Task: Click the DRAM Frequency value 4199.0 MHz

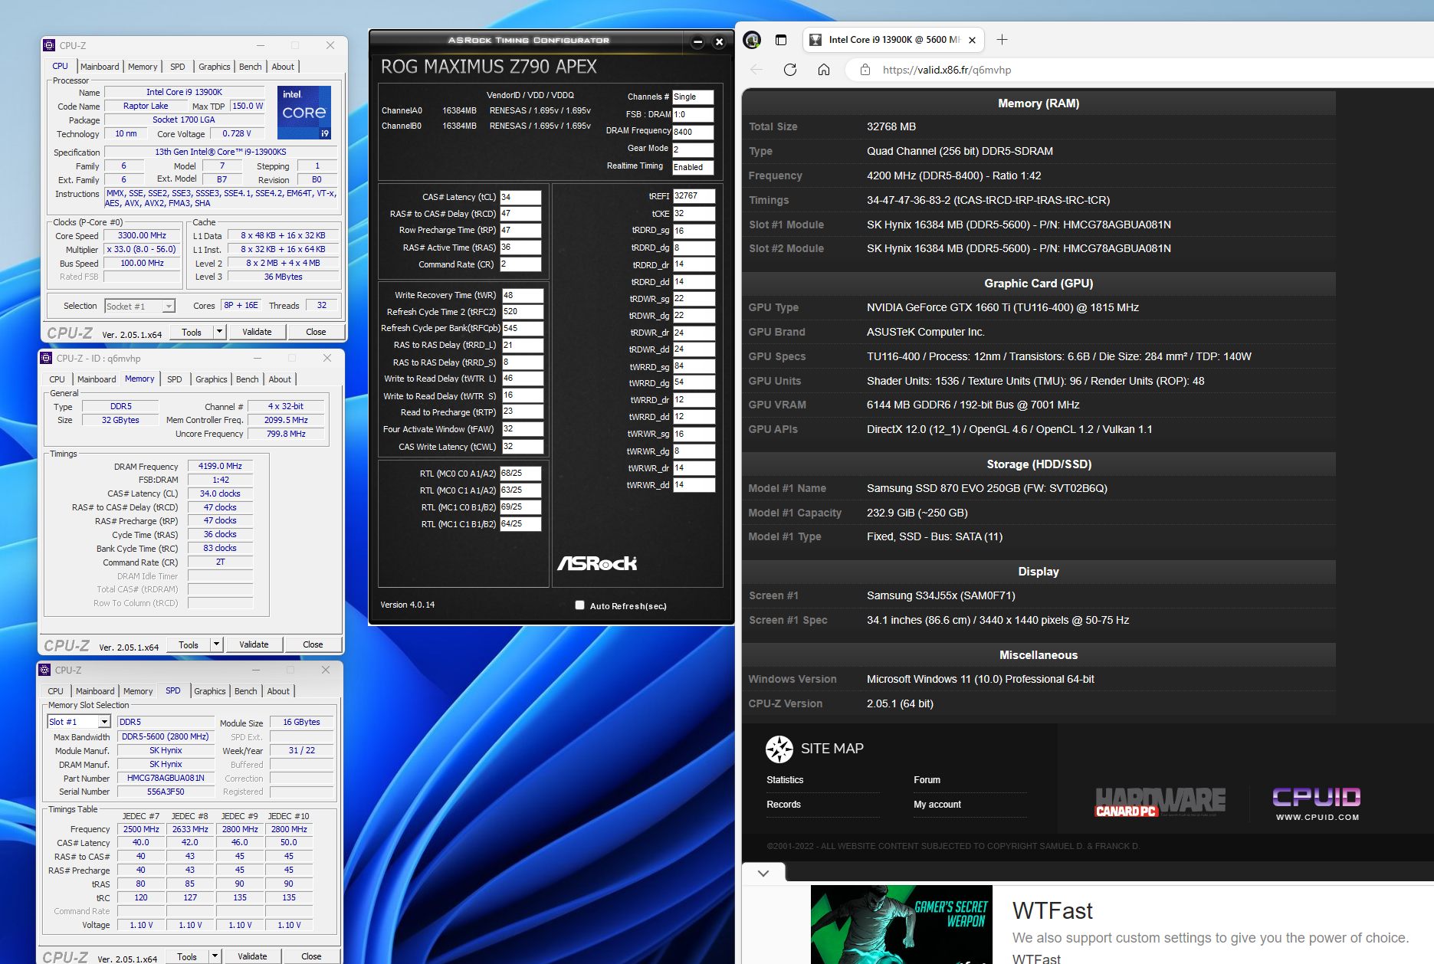Action: [220, 467]
